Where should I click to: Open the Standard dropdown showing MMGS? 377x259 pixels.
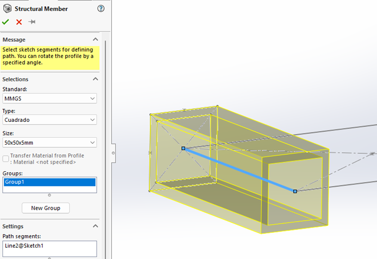50,99
